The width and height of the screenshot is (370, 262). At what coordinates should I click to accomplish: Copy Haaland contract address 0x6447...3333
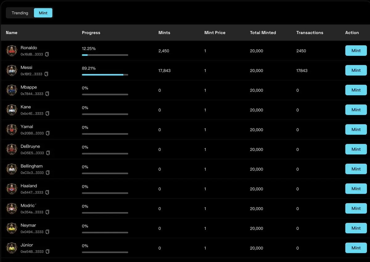pos(47,192)
